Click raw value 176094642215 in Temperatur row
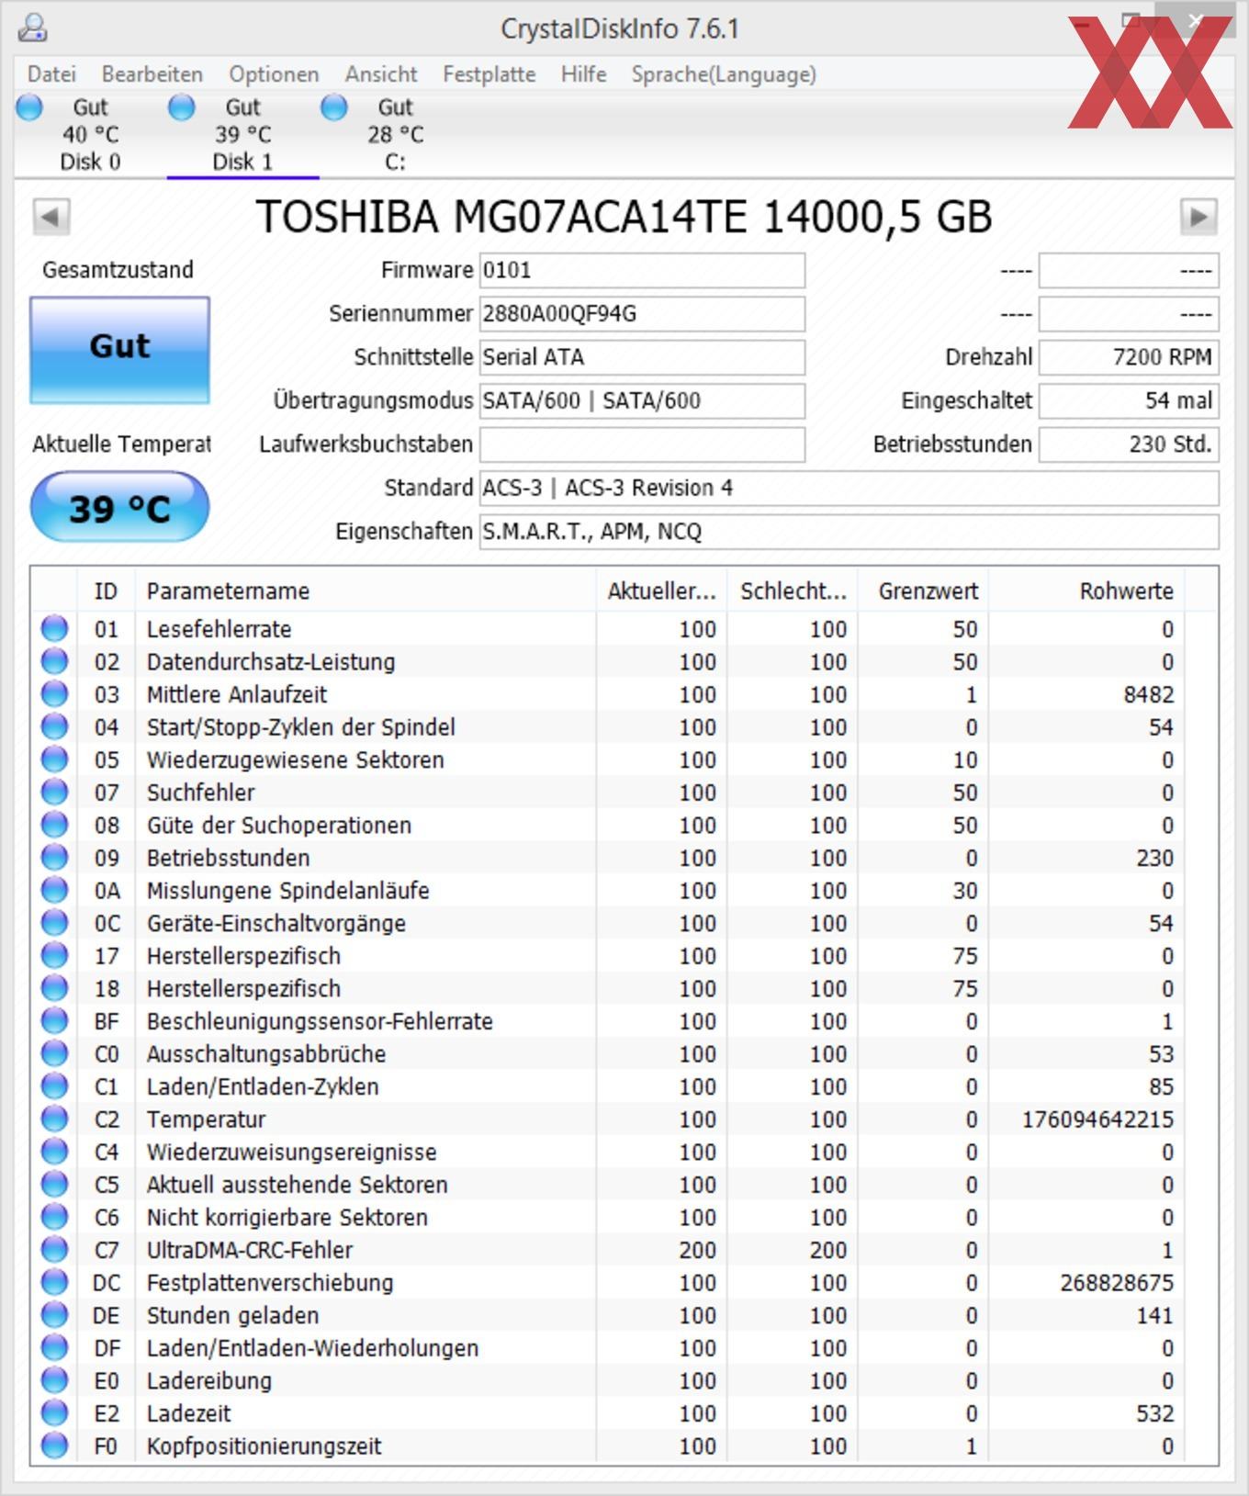The image size is (1249, 1496). [1097, 1119]
